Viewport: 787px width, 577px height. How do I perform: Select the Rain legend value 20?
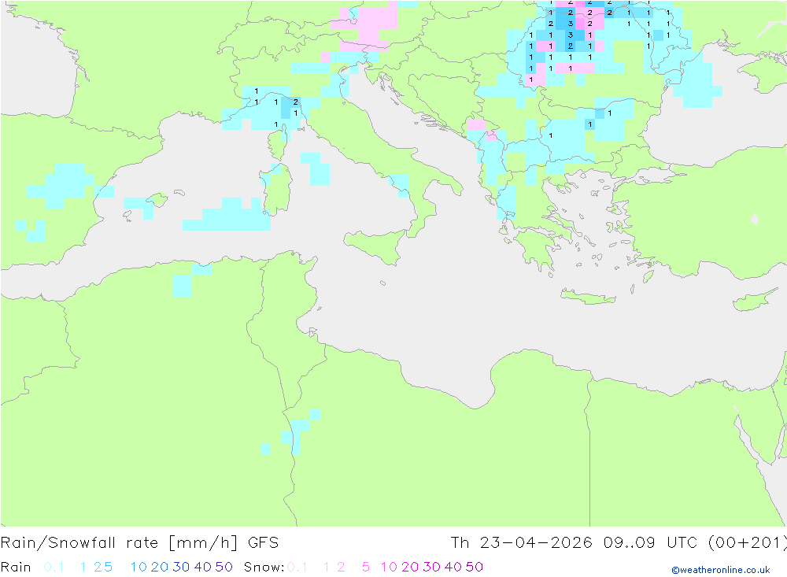click(x=160, y=567)
